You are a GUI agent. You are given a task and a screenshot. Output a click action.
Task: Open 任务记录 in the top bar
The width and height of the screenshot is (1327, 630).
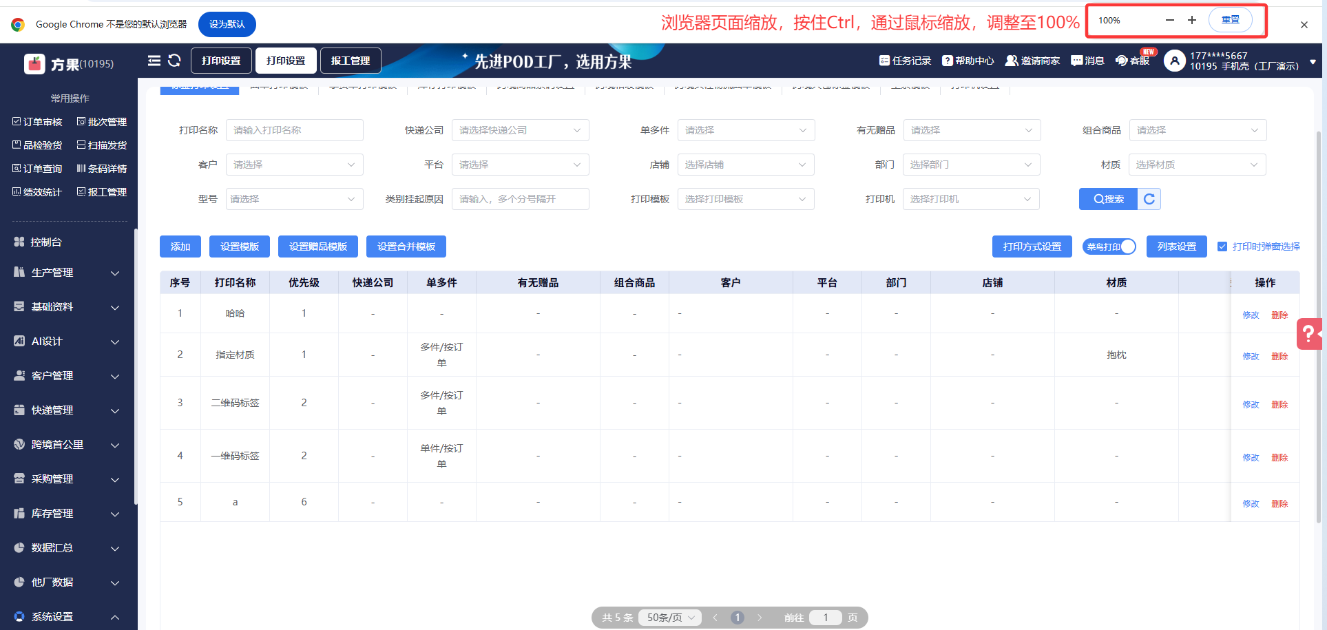(x=905, y=61)
